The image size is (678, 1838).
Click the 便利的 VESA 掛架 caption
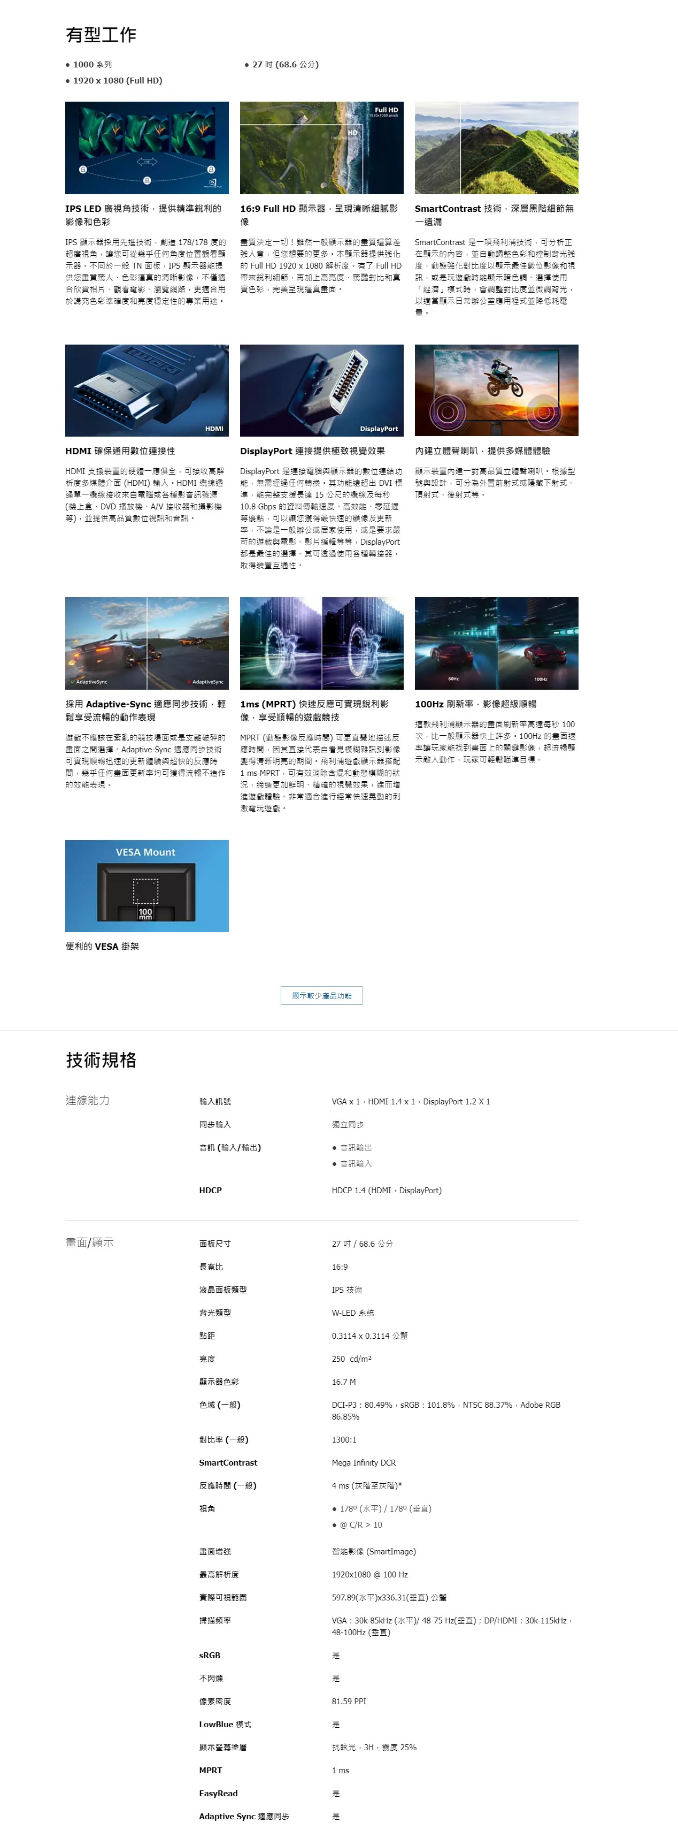102,946
